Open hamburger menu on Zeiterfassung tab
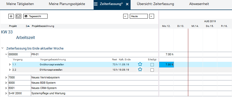The height and width of the screenshot is (97, 232). (x=96, y=4)
